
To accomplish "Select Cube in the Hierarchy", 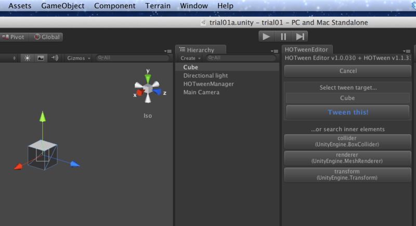I will (x=227, y=67).
